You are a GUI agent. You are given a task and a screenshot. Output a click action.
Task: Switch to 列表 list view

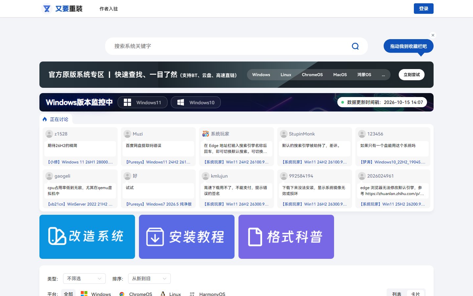397,294
